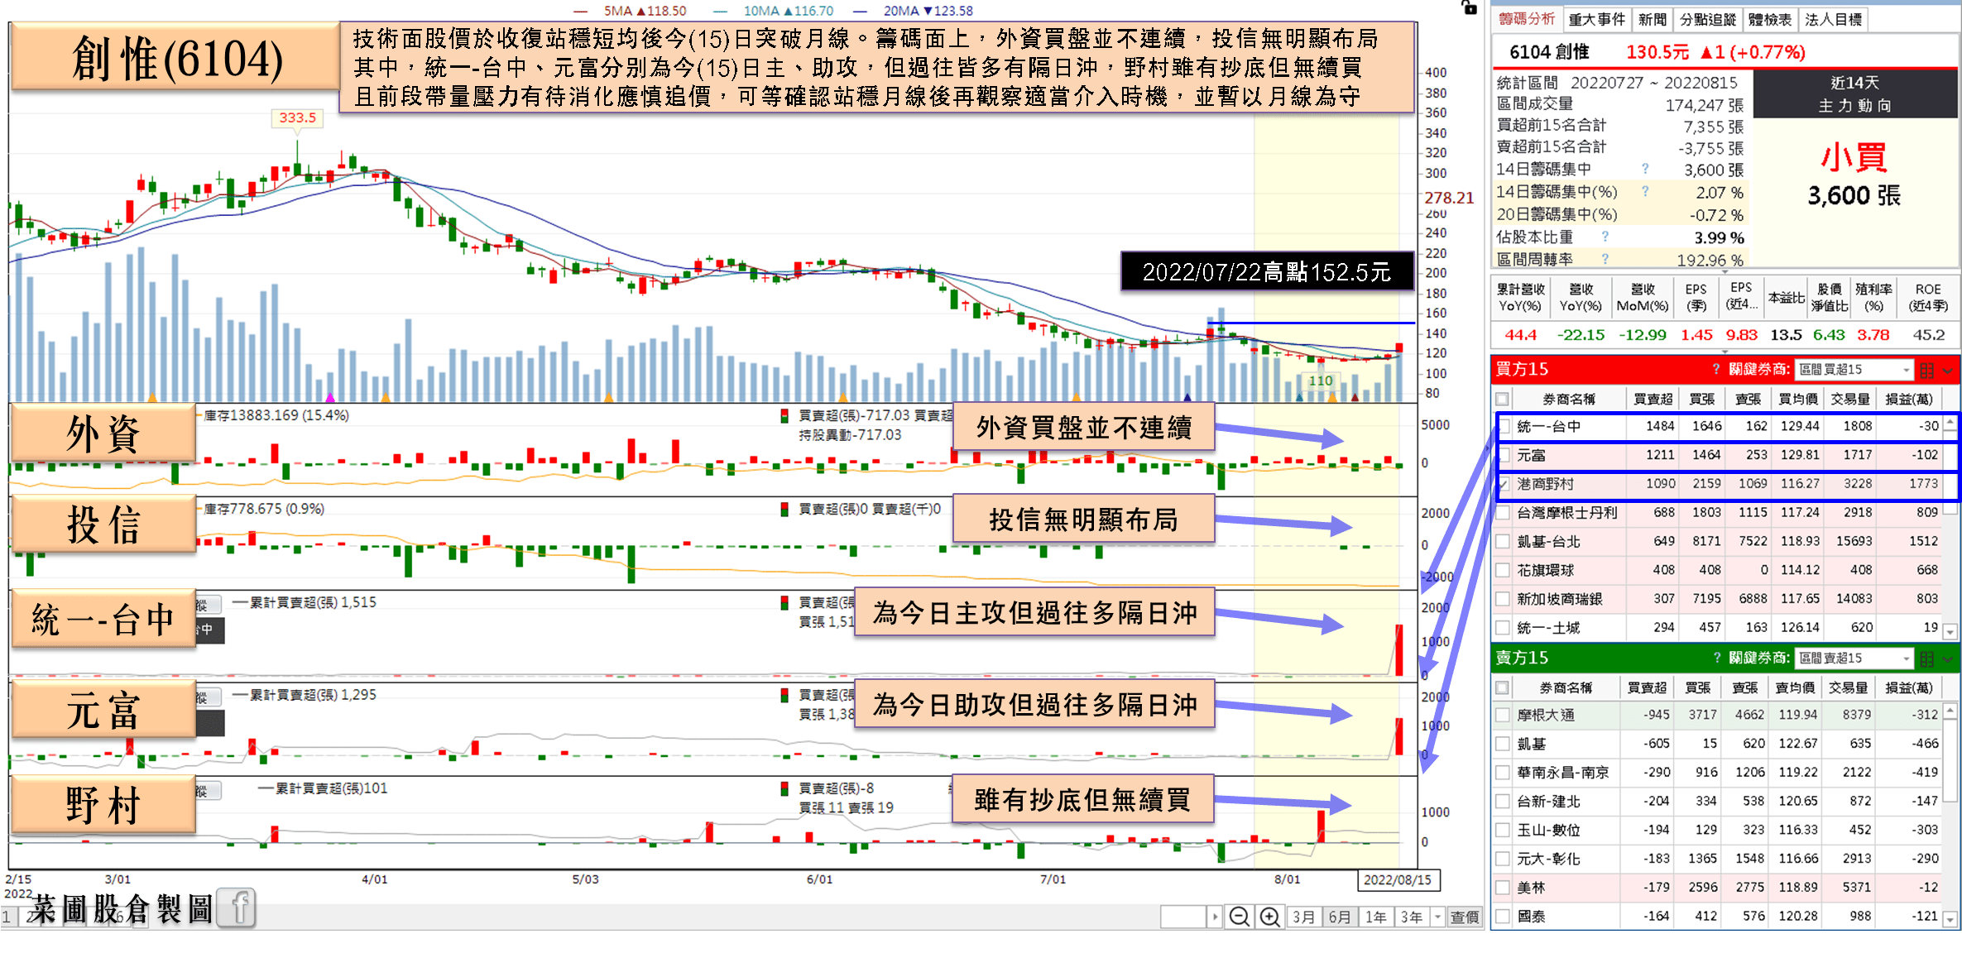
Task: Click the 2022/08/15 date marker
Action: (x=1398, y=879)
